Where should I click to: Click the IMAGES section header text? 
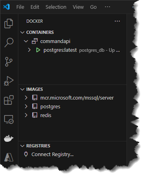click(35, 89)
